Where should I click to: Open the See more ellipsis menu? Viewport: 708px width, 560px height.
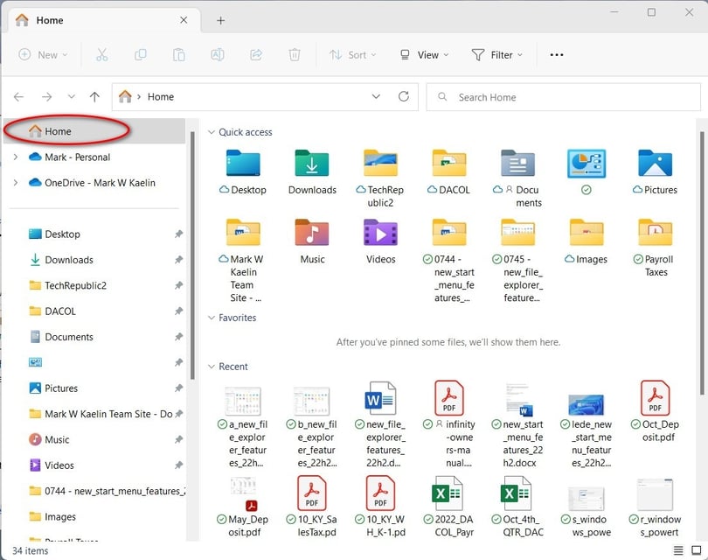[557, 54]
